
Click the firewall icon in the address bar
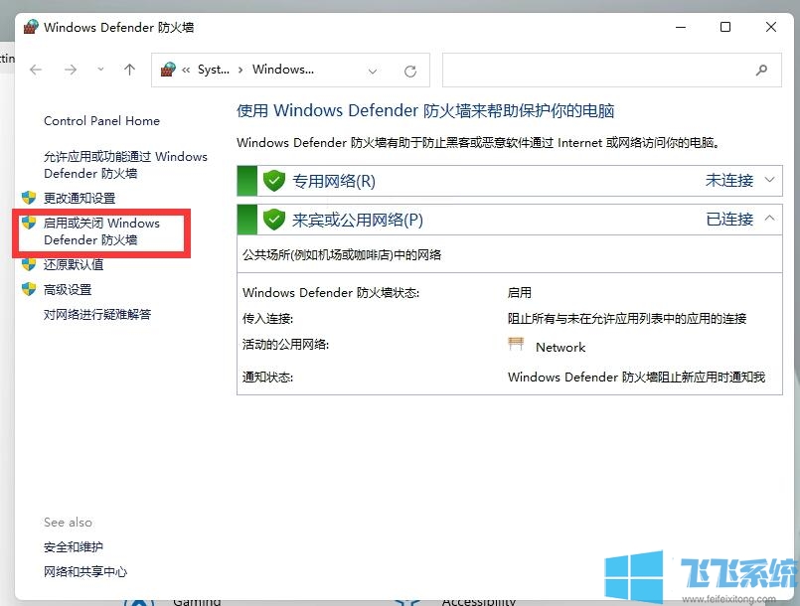(167, 70)
